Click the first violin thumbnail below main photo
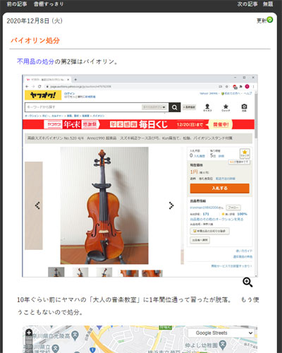Viewport: 282px width, 353px height. (56, 272)
